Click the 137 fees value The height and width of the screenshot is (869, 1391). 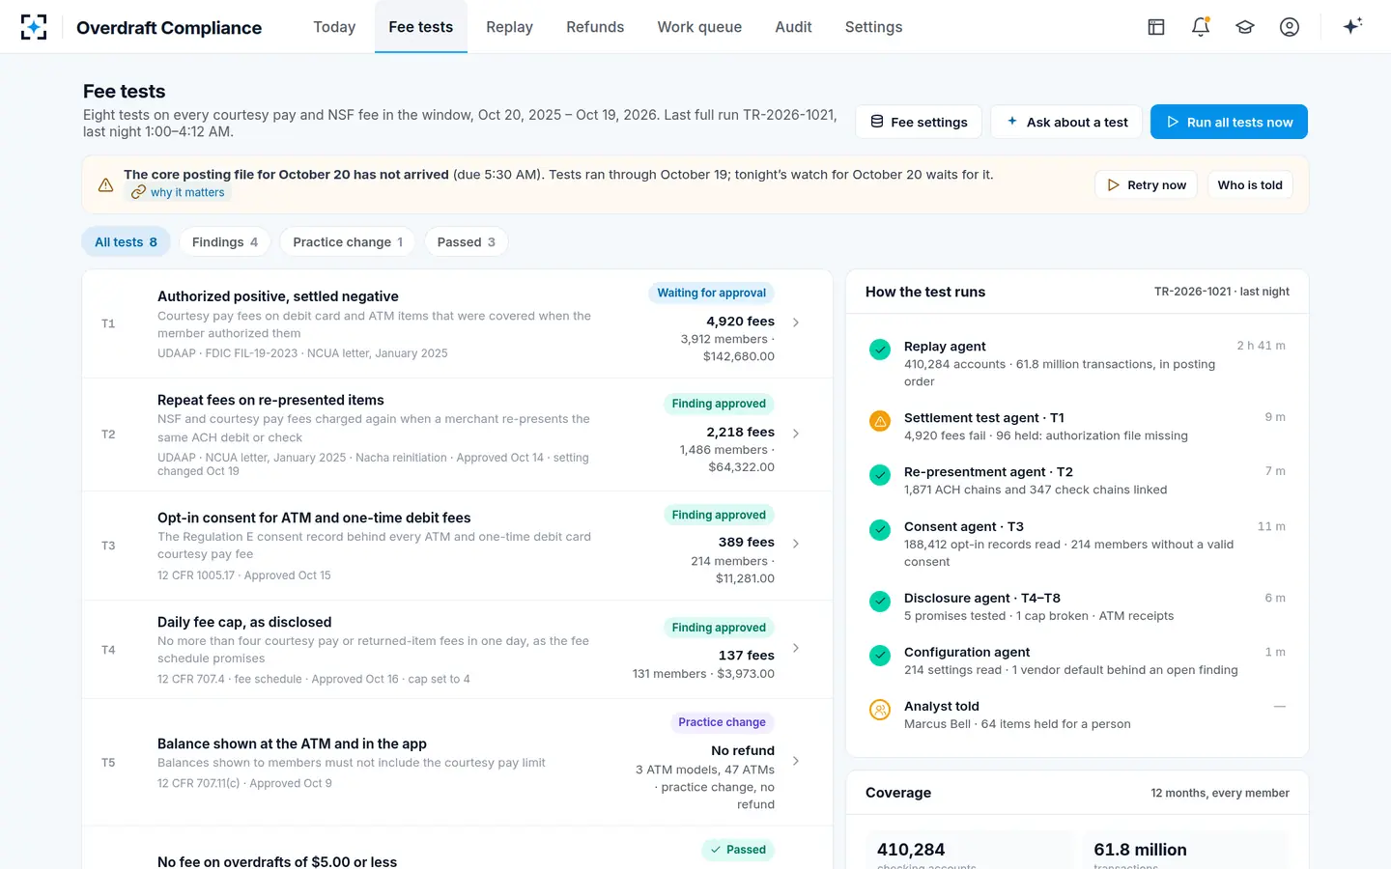pyautogui.click(x=746, y=655)
